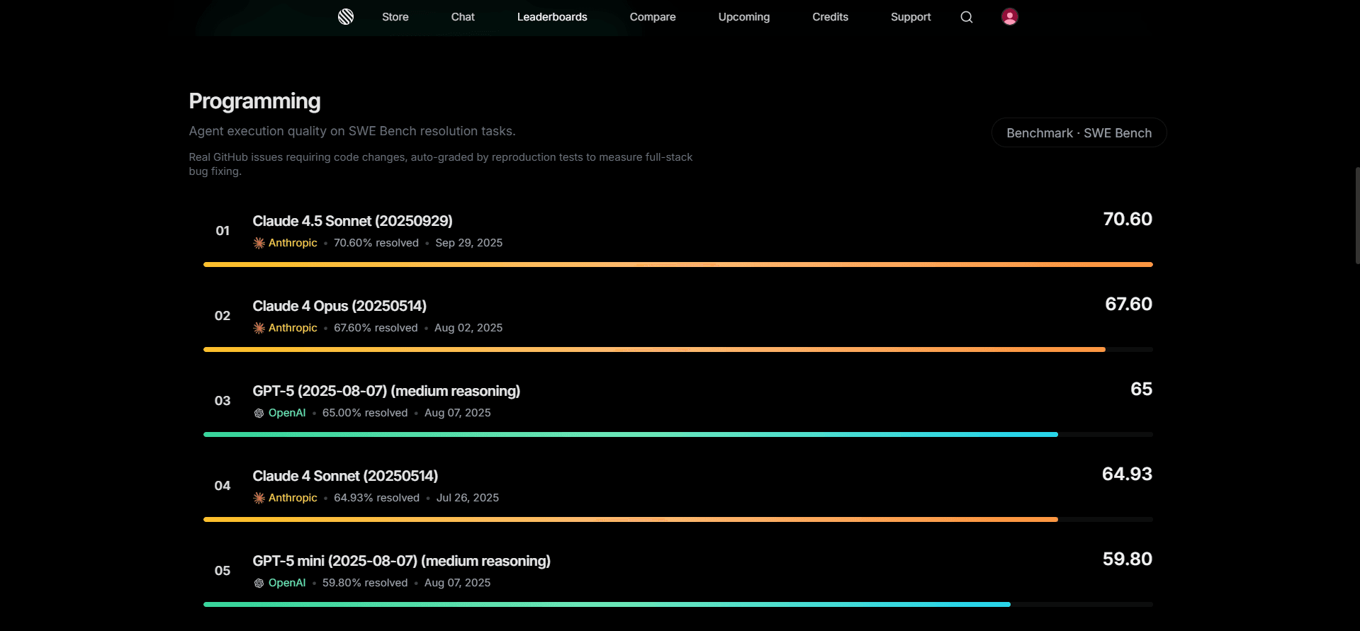Click the date Aug 02, 2025
Image resolution: width=1360 pixels, height=631 pixels.
point(468,328)
